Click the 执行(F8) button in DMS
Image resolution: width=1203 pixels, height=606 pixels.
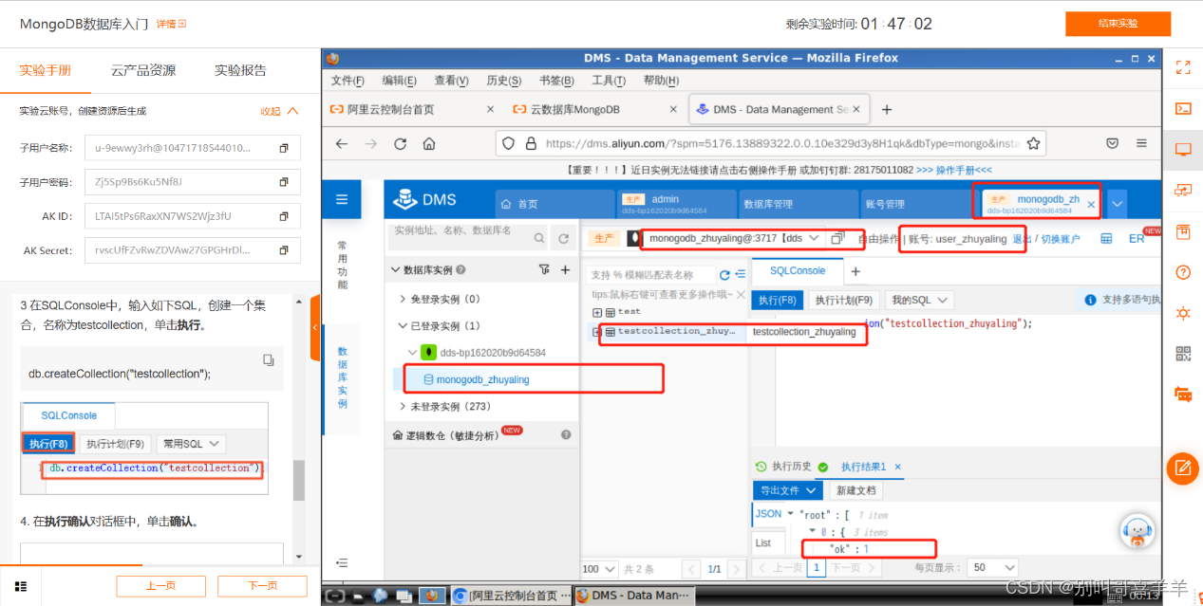click(x=776, y=300)
